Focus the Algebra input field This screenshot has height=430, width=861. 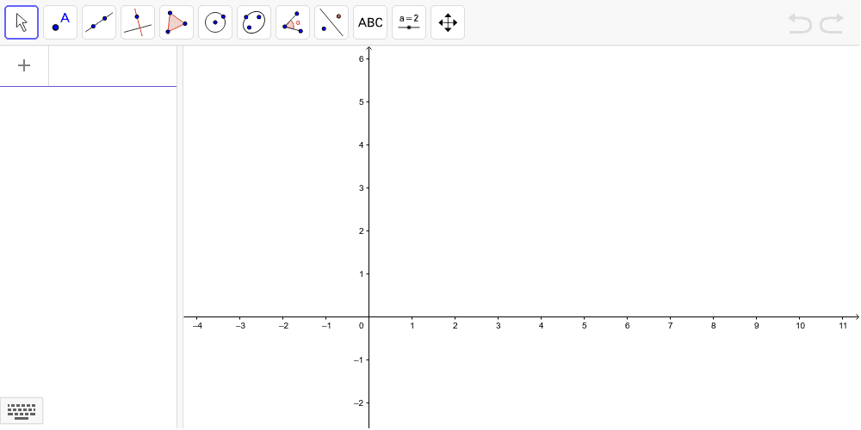coord(113,66)
